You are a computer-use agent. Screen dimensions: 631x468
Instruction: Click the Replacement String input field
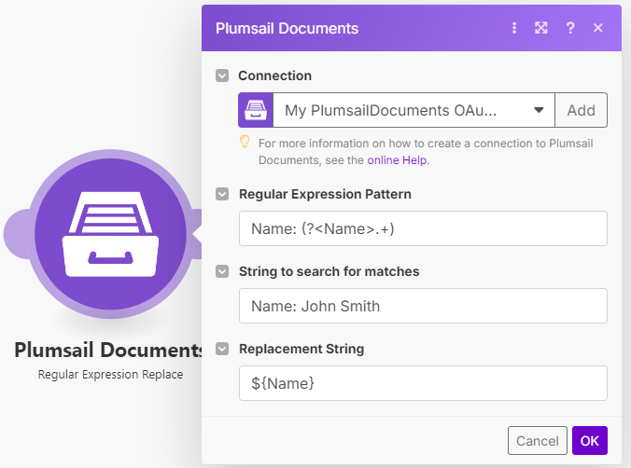point(423,383)
